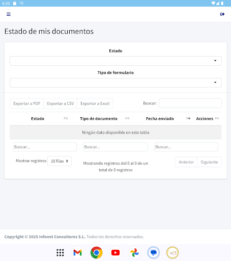Click the 'Acciones' column header text

205,119
